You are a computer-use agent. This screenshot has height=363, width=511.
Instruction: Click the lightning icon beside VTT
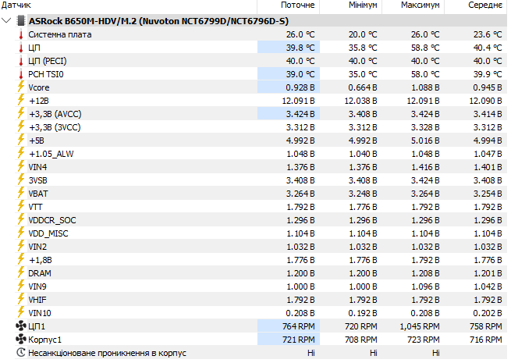(21, 206)
